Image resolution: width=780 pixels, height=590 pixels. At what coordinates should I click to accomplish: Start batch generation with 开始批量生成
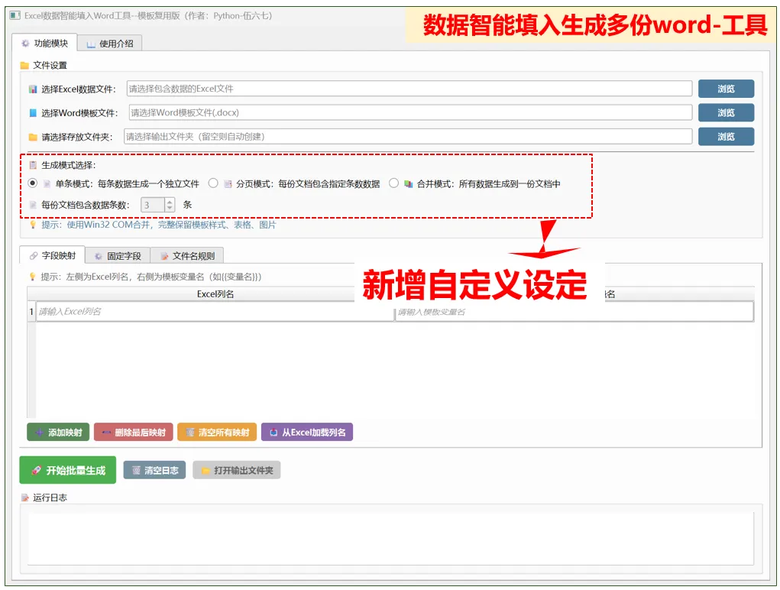tap(68, 470)
